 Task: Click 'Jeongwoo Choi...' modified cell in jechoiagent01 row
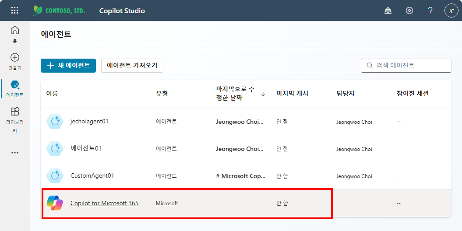click(240, 122)
